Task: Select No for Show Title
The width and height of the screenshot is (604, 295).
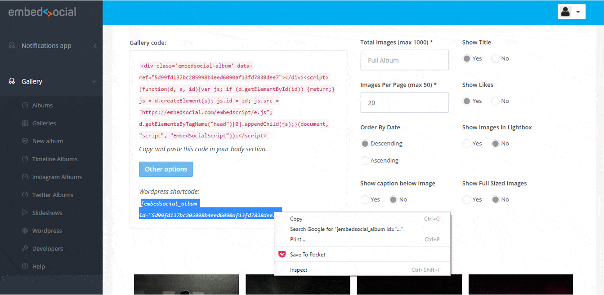Action: 495,58
